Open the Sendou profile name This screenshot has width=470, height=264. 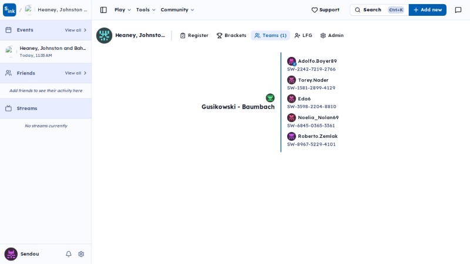tap(30, 254)
